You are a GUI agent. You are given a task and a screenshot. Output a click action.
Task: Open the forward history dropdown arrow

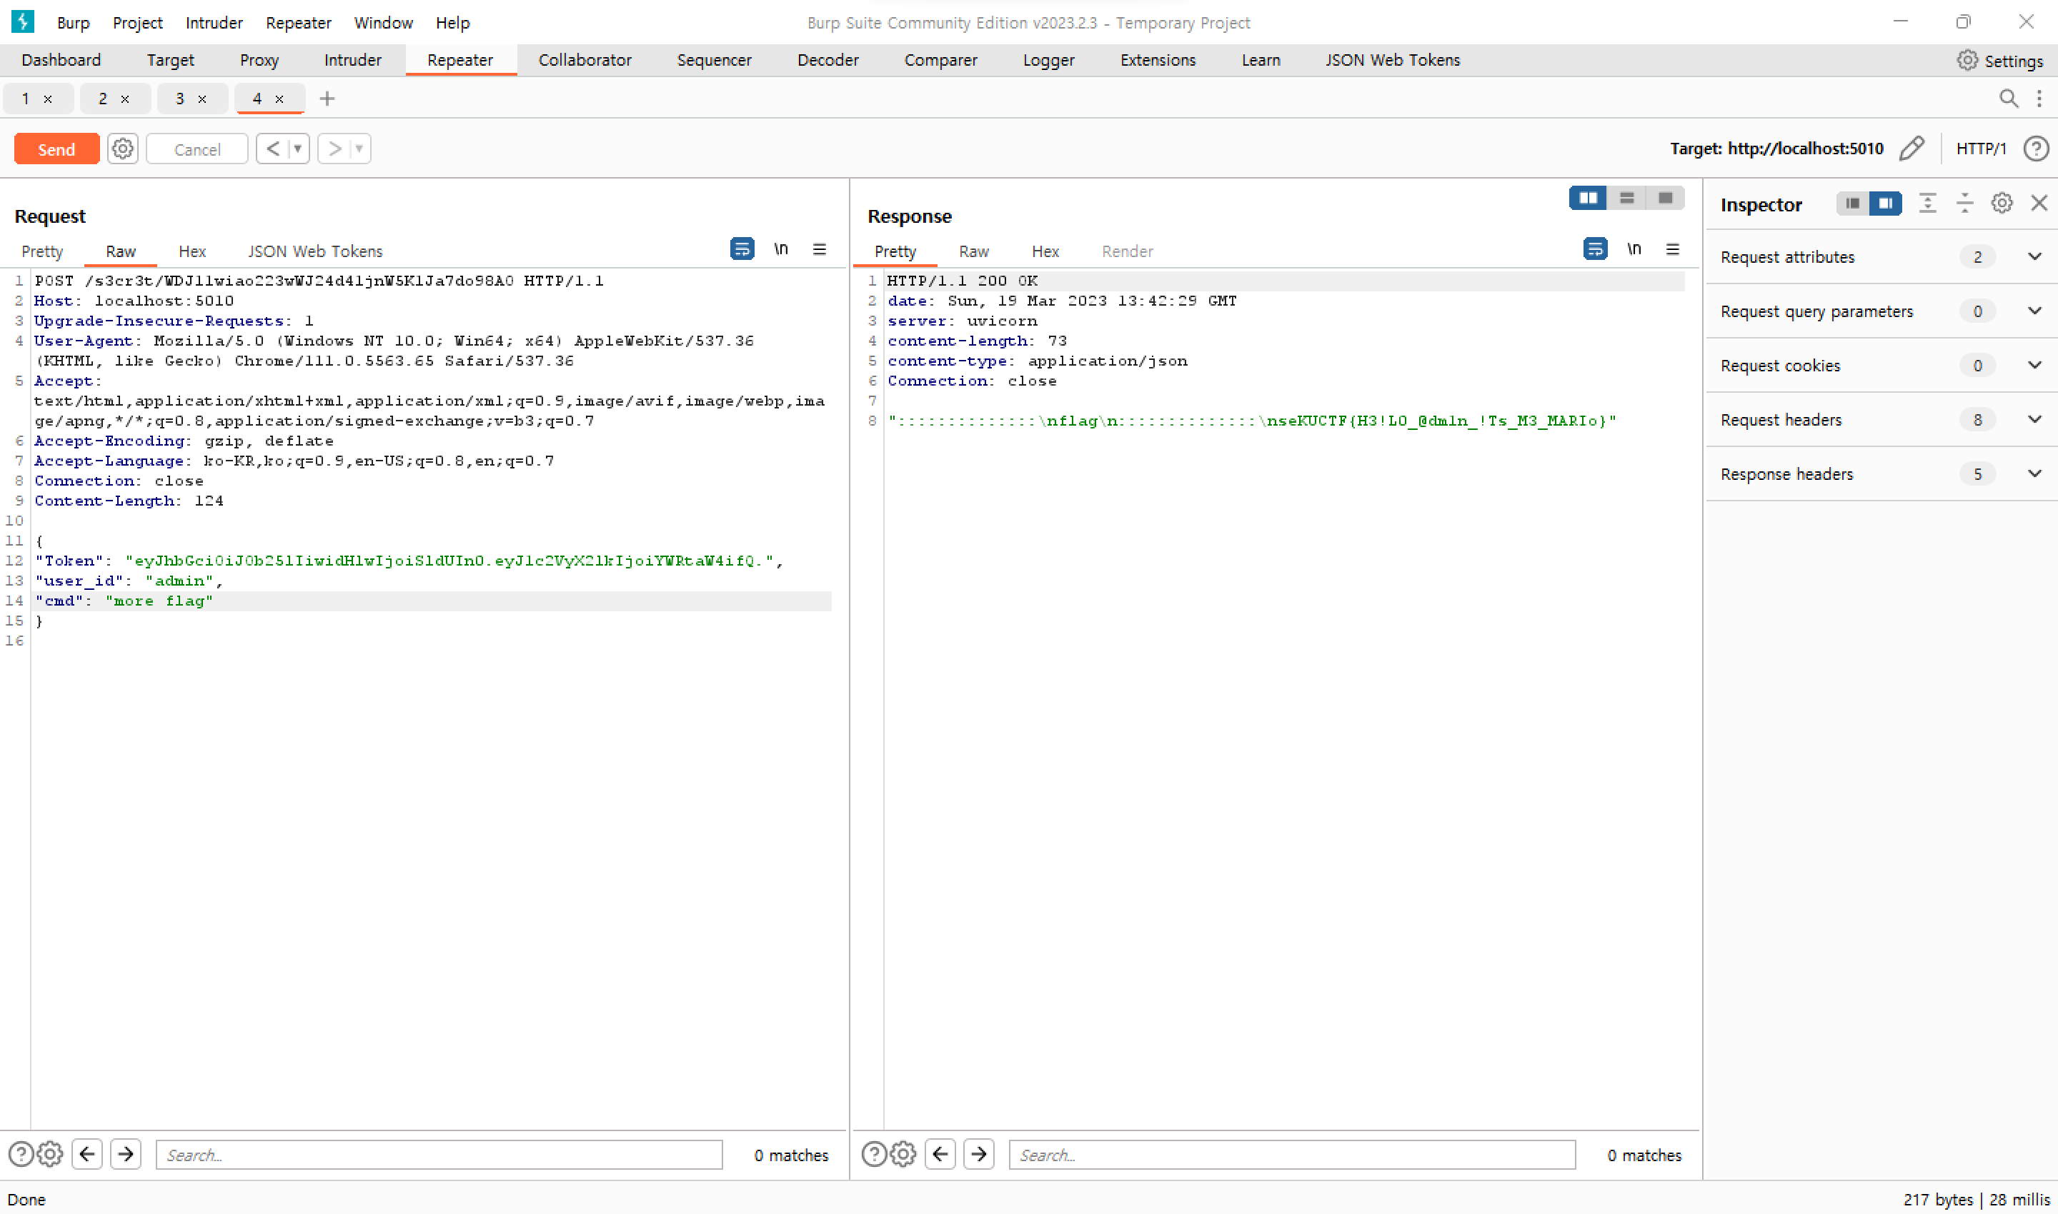pos(359,149)
